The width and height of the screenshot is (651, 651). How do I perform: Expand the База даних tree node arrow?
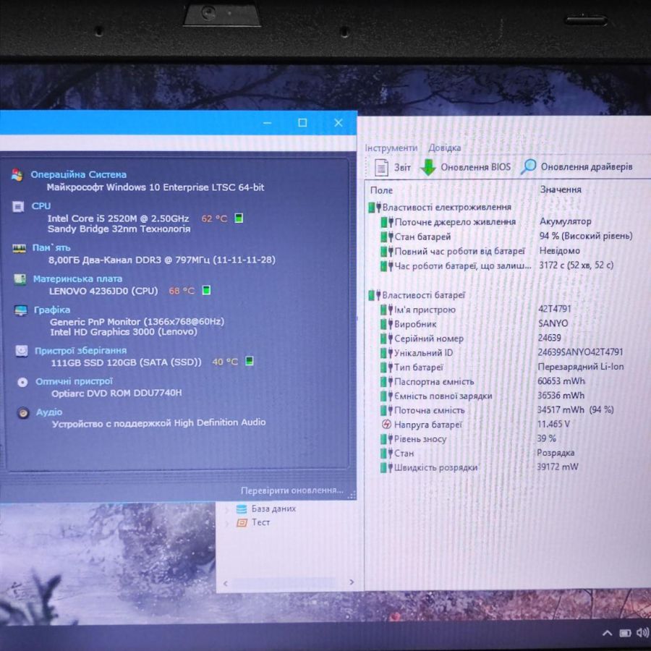(226, 509)
